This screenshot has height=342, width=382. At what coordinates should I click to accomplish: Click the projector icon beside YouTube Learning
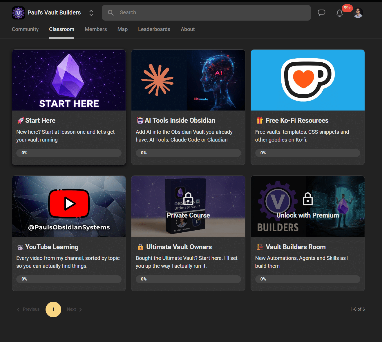[20, 247]
